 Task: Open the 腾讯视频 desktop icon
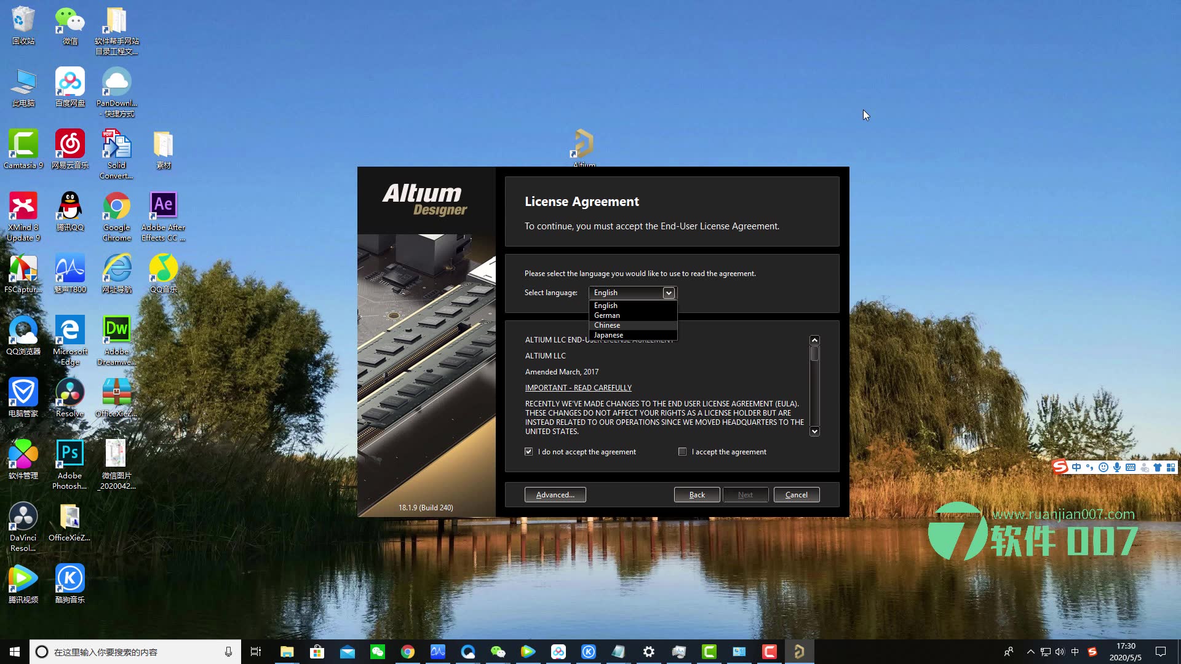tap(23, 584)
